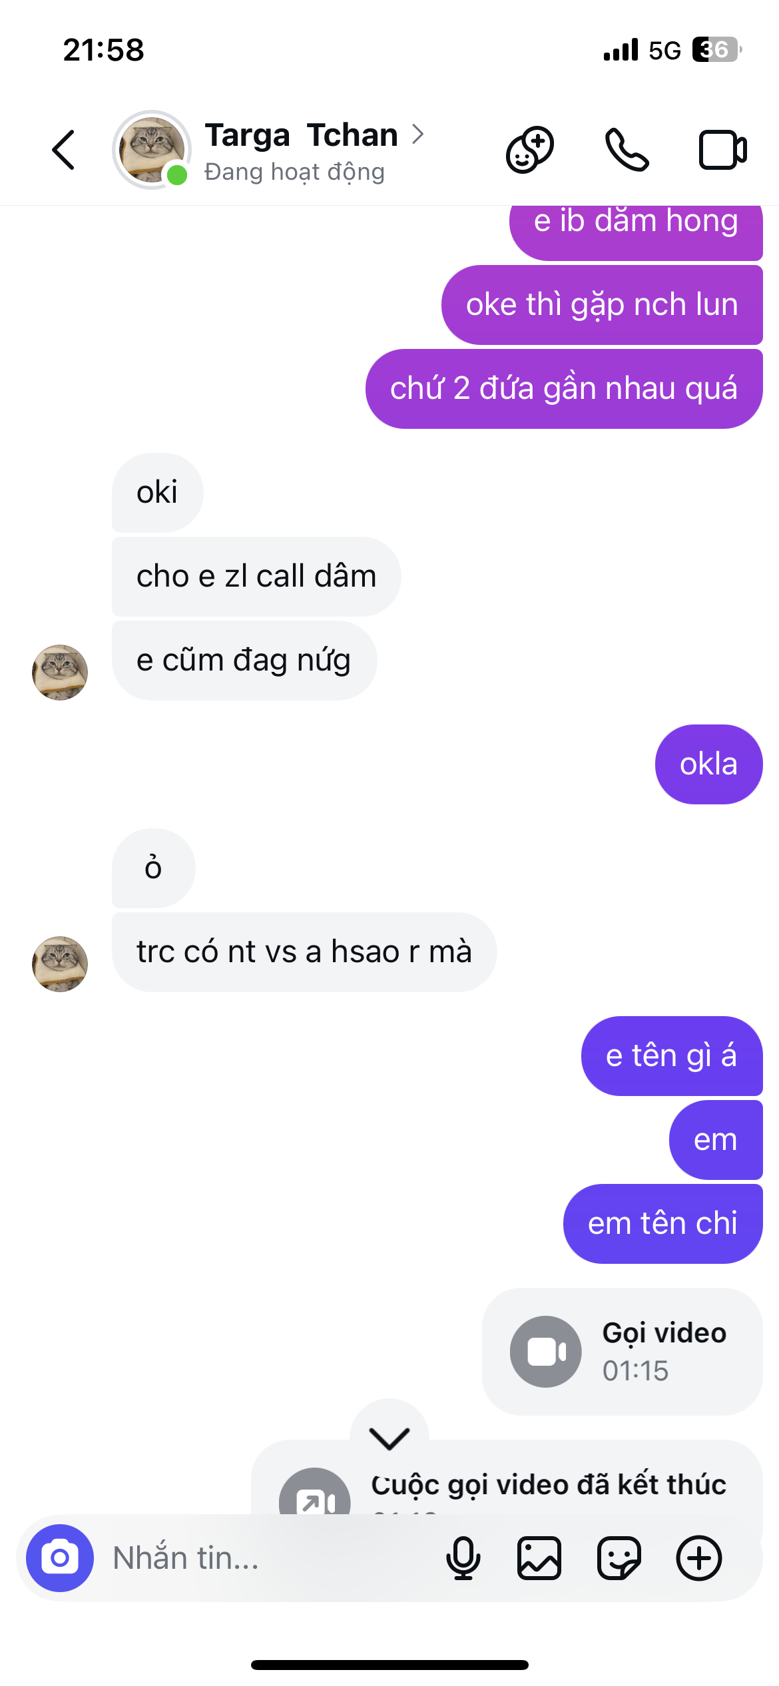Start a video call via camera icon

pos(723,150)
